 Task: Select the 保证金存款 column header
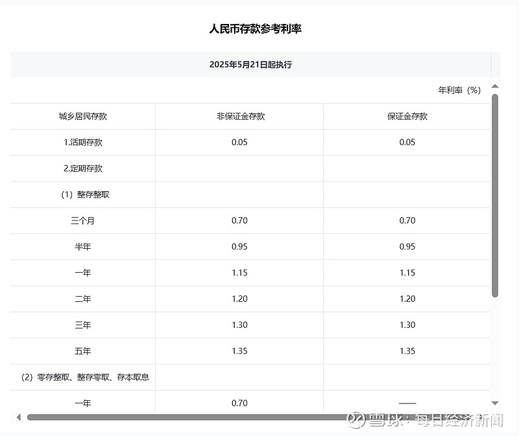click(407, 117)
